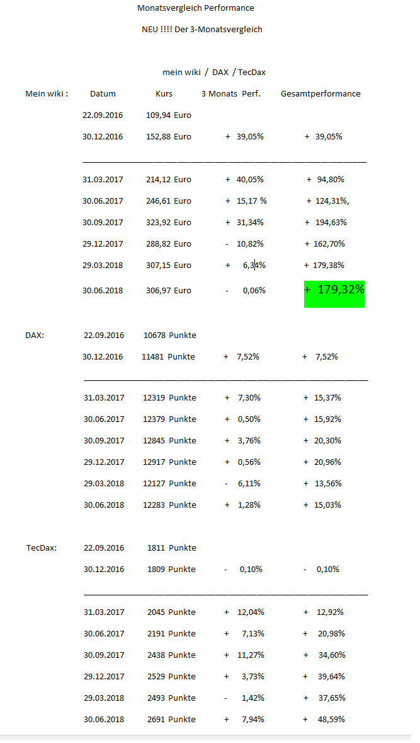
Task: Click the '2691 Punkte' TecDax value
Action: pos(171,720)
